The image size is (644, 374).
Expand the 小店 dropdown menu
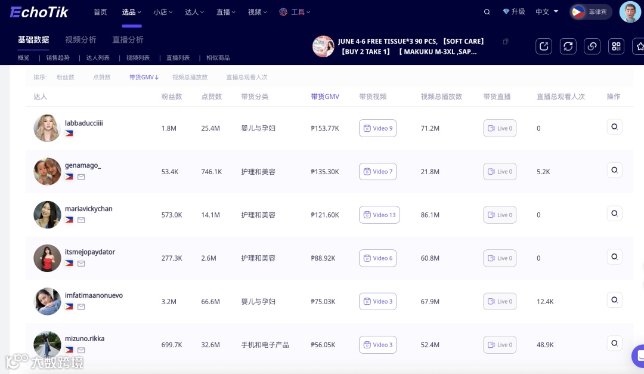163,12
